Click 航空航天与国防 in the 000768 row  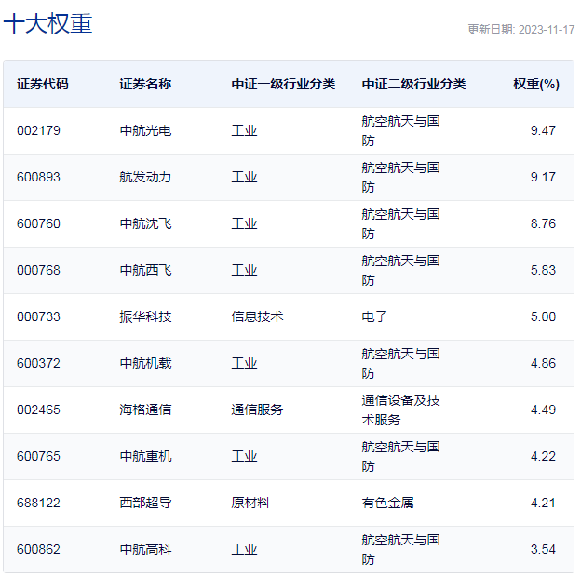pos(400,270)
